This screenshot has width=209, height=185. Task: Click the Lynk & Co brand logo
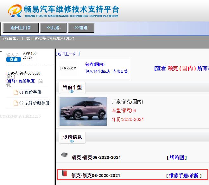68,69
